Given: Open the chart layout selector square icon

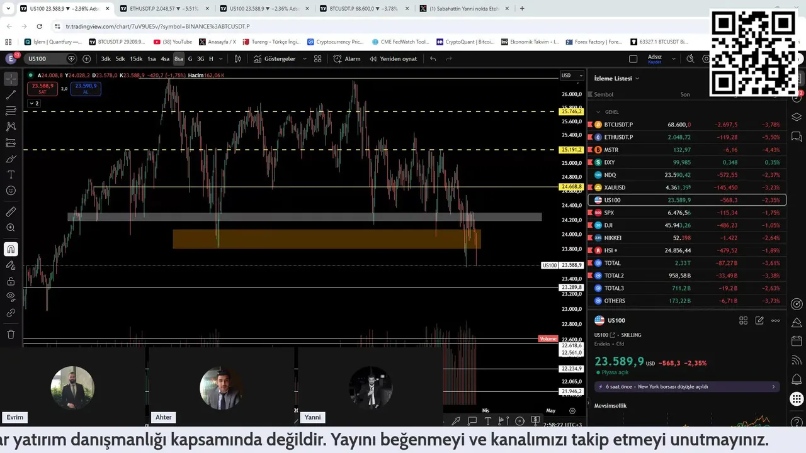Looking at the screenshot, I should (633, 59).
